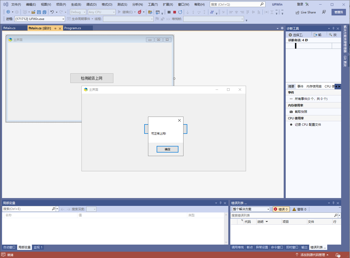
Task: Click the step over arrow icon
Action: pyautogui.click(x=199, y=12)
